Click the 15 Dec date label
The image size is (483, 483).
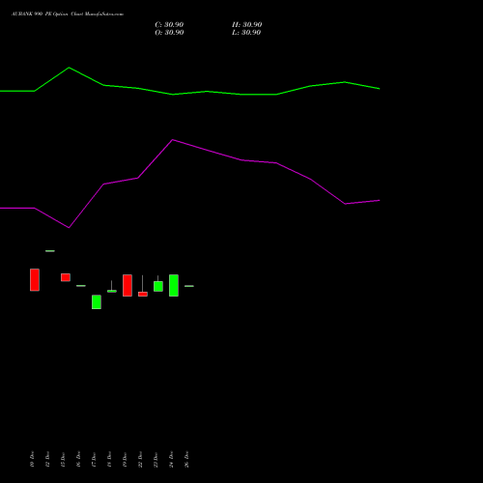[63, 459]
